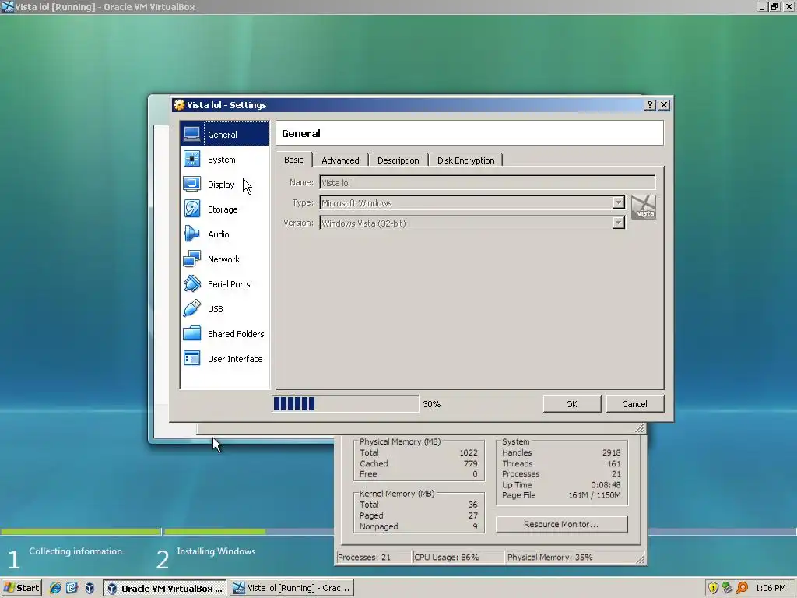
Task: Select the System label in the category list
Action: (x=222, y=160)
